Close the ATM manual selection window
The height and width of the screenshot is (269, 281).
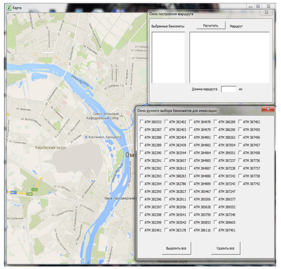pyautogui.click(x=268, y=109)
